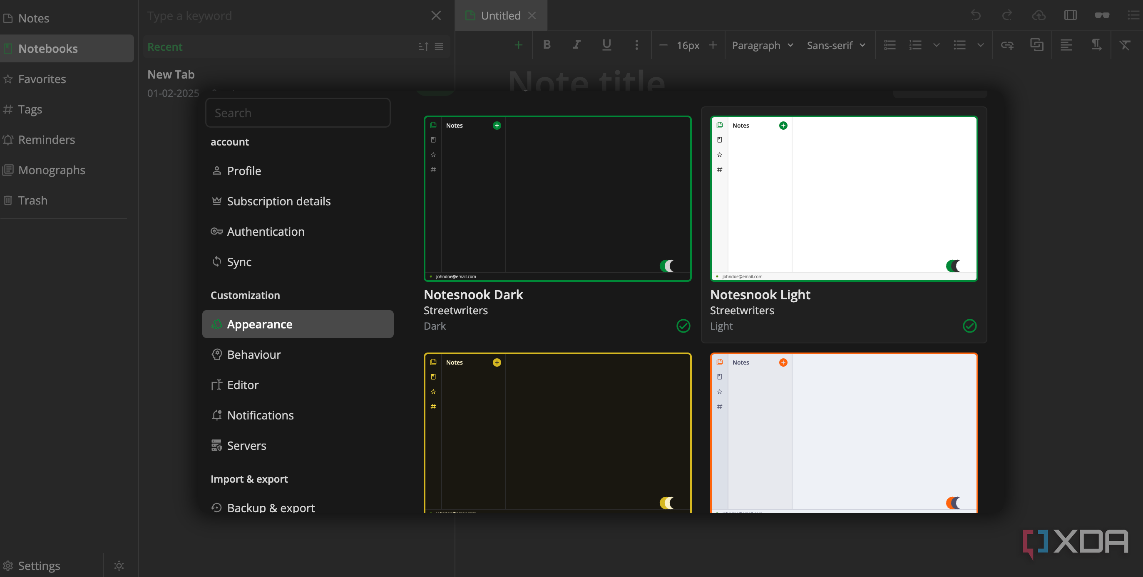This screenshot has width=1143, height=577.
Task: Click the Notesnook Dark theme preview
Action: point(557,199)
